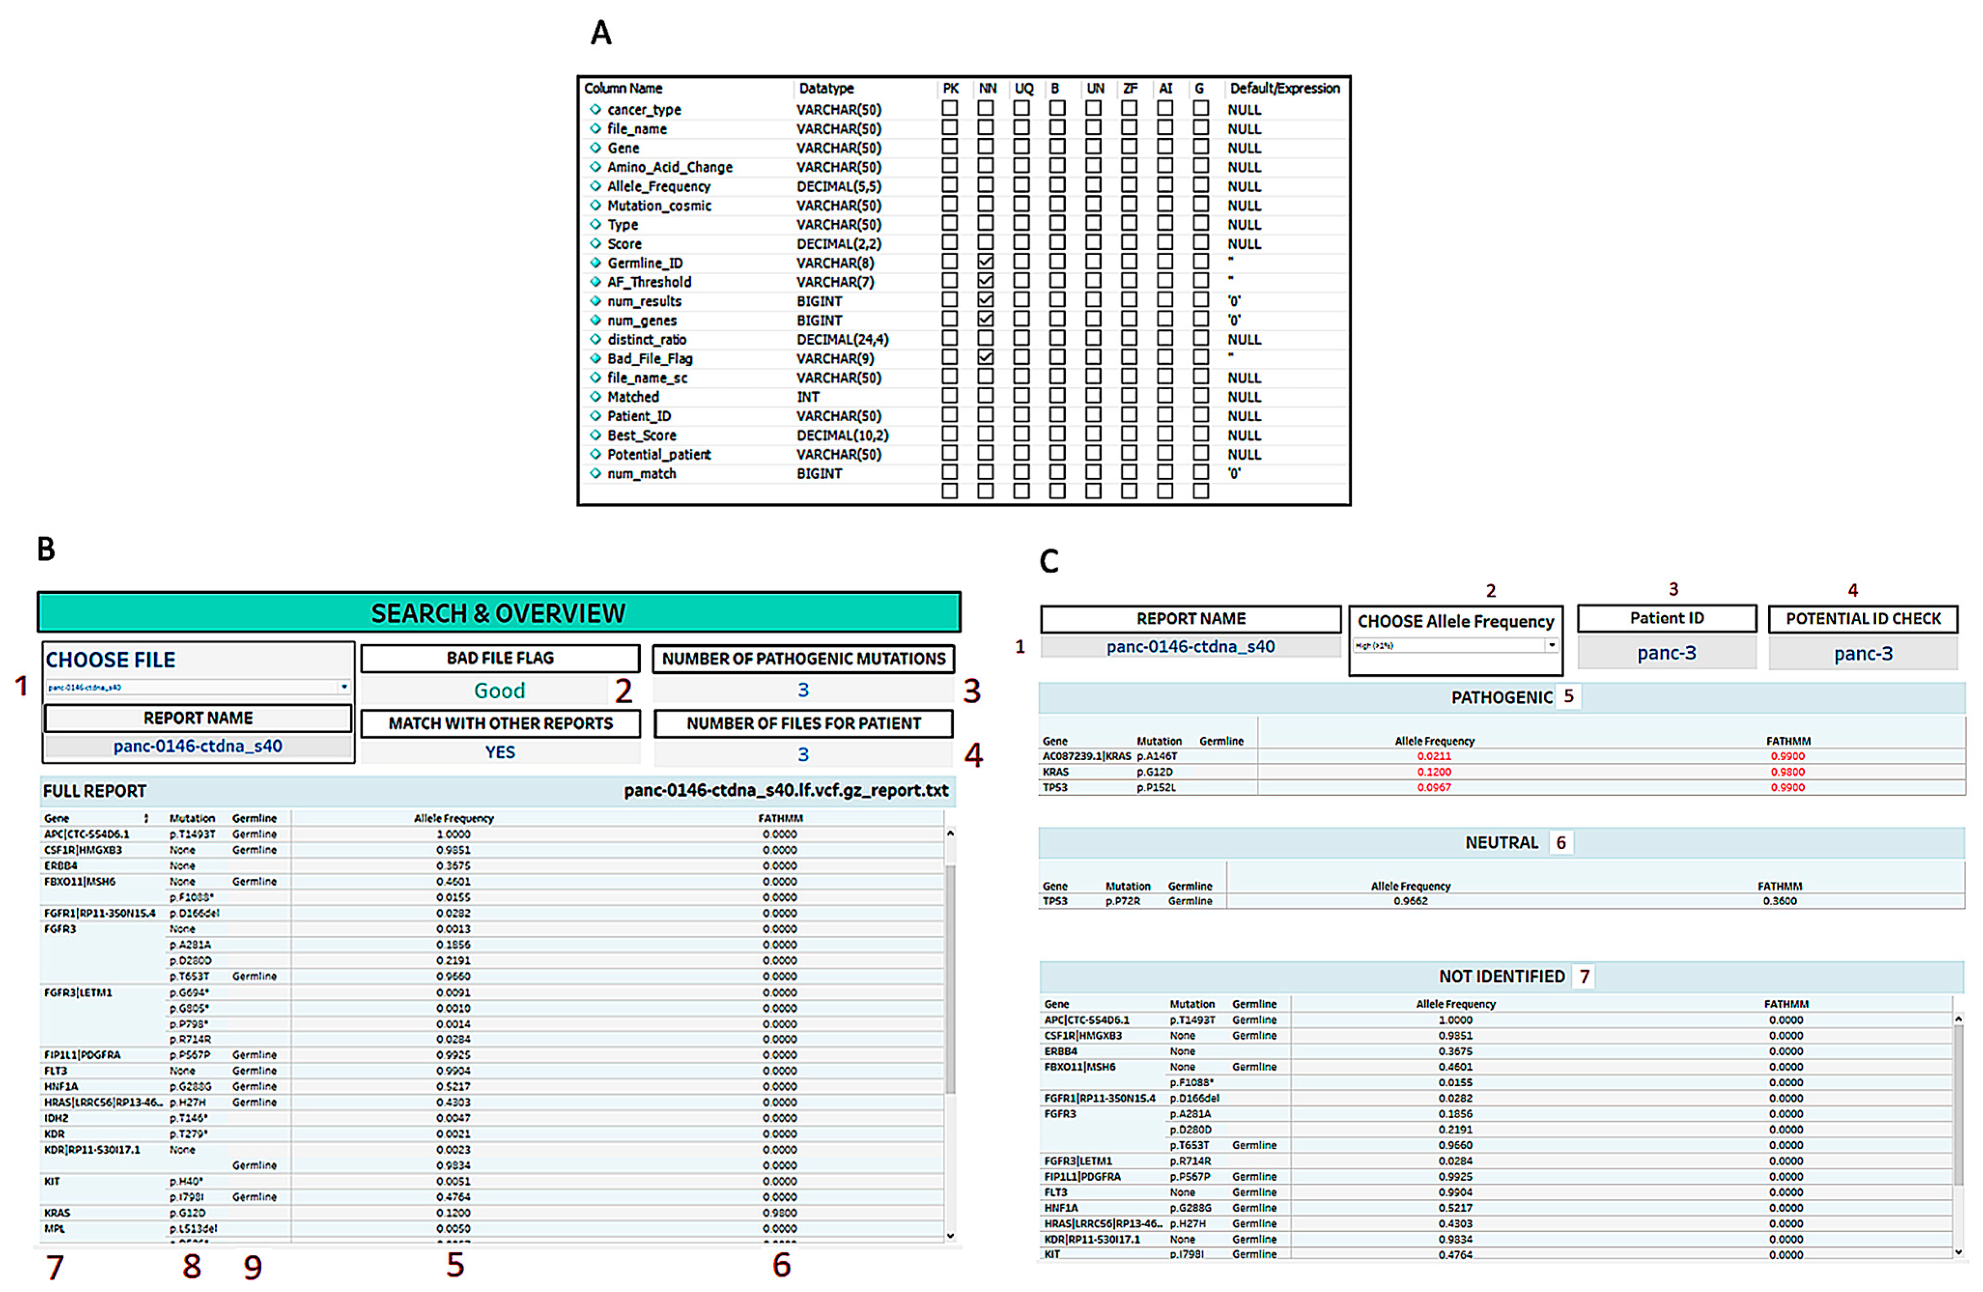Click diamond icon beside cancer_type column

[595, 109]
